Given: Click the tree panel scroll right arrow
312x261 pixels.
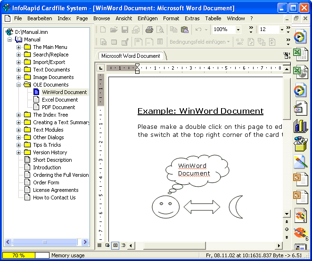Looking at the screenshot, I should tap(85, 242).
